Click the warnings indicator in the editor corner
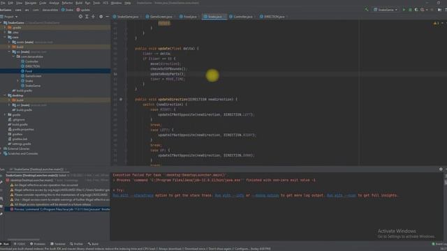The width and height of the screenshot is (447, 251). point(437,23)
